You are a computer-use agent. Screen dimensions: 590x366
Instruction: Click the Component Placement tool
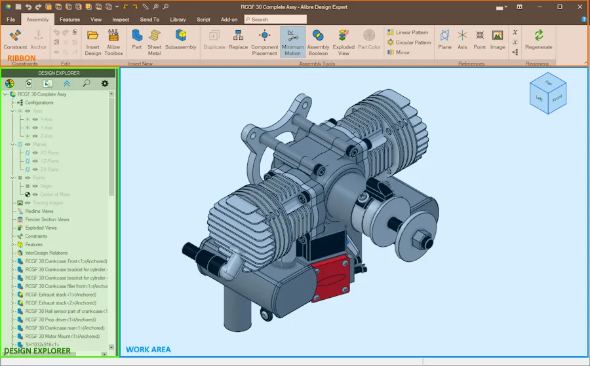265,43
